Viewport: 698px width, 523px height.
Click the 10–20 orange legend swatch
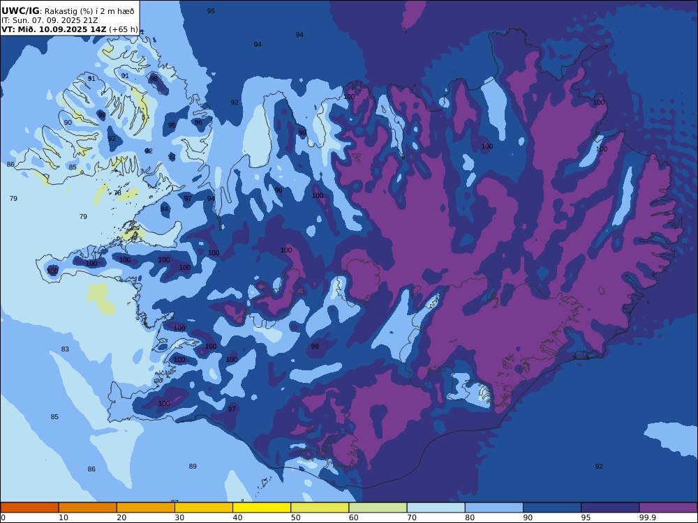[x=88, y=508]
